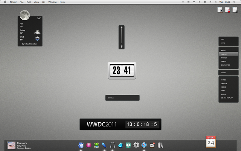Click the Spotlight icon in menu bar
This screenshot has height=151, width=241.
point(234,2)
